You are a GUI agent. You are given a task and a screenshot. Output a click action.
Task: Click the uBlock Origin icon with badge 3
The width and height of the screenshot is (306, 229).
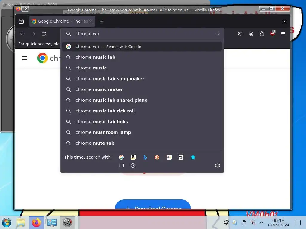point(273,33)
